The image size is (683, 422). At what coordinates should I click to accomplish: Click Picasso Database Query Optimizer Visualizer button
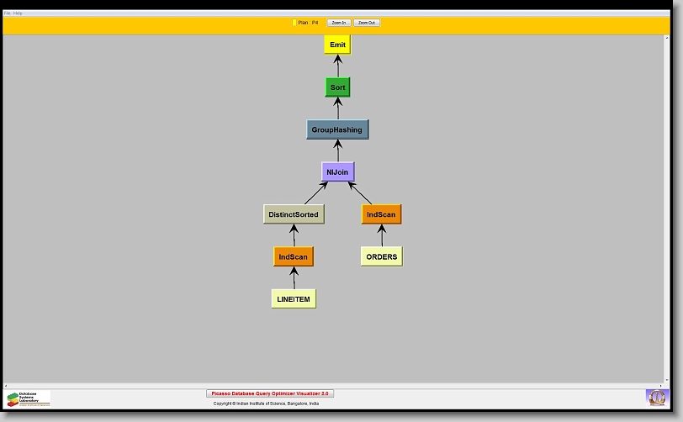point(270,393)
